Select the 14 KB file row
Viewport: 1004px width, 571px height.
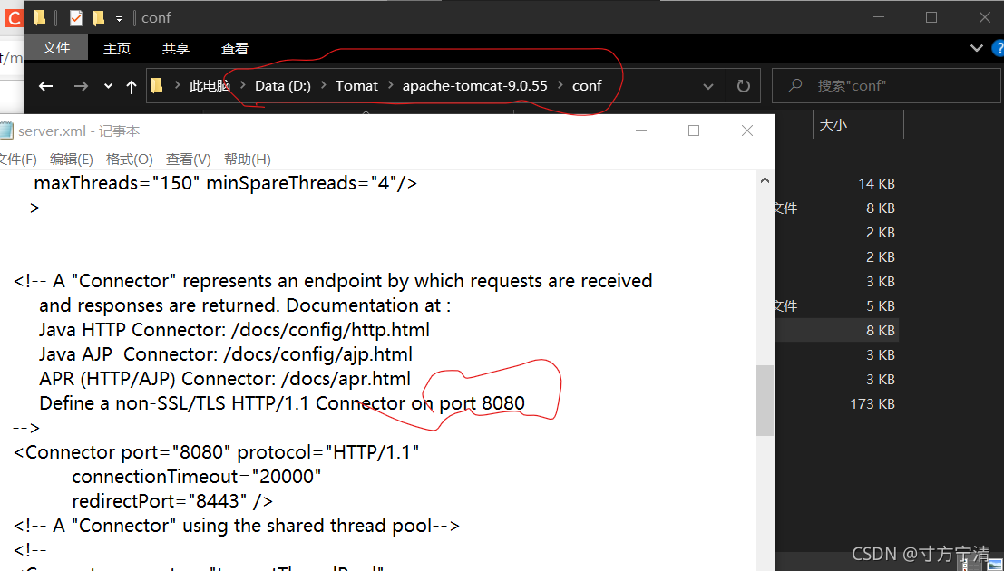pos(836,184)
